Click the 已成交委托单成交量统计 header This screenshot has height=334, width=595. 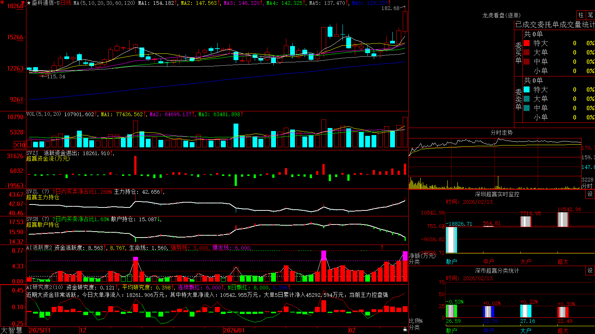(555, 24)
